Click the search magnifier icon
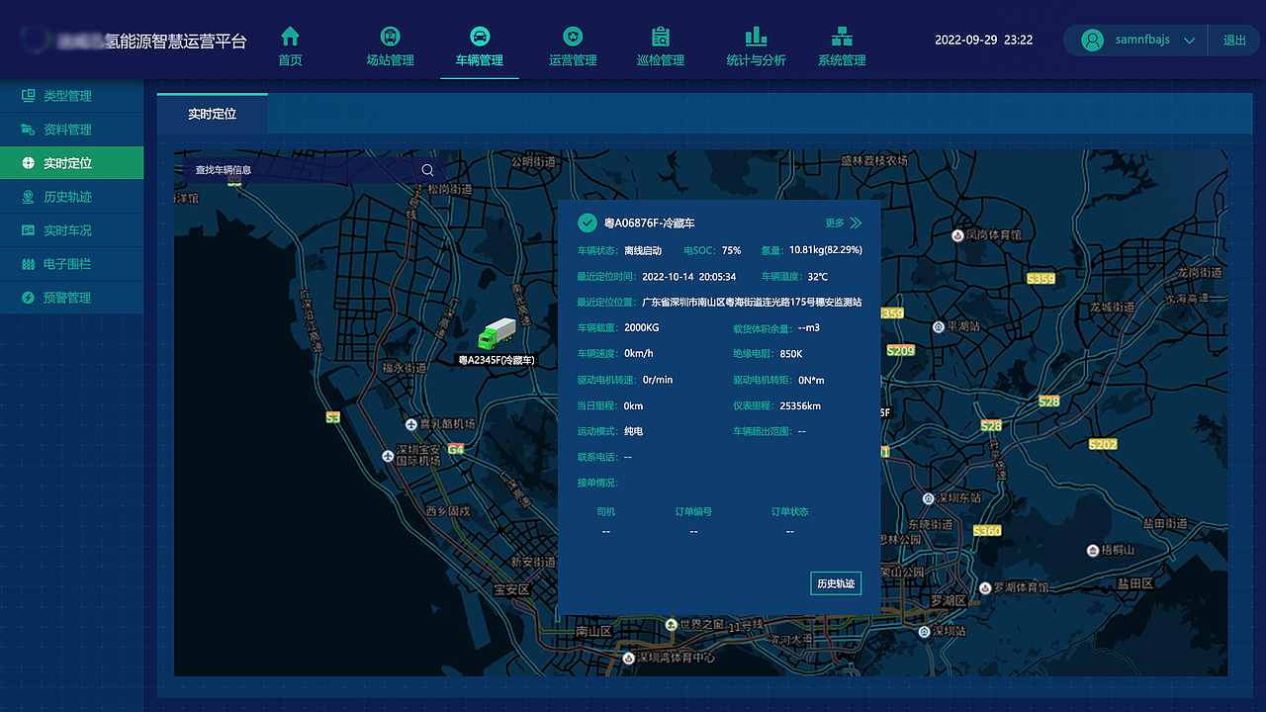Screen dimensions: 1266x712 click(427, 170)
